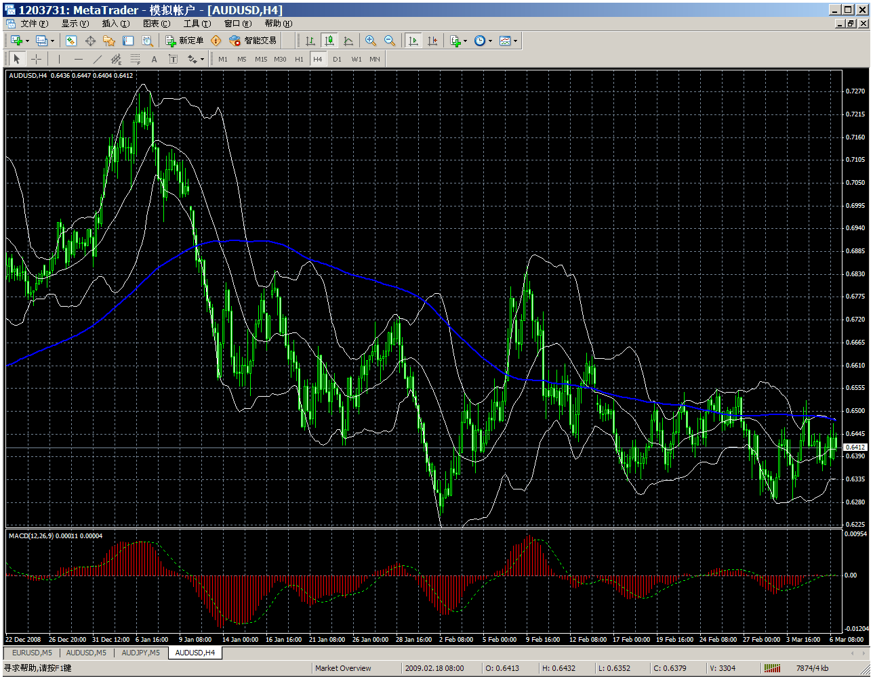Image resolution: width=873 pixels, height=677 pixels.
Task: Click the Indicators list icon
Action: 455,41
